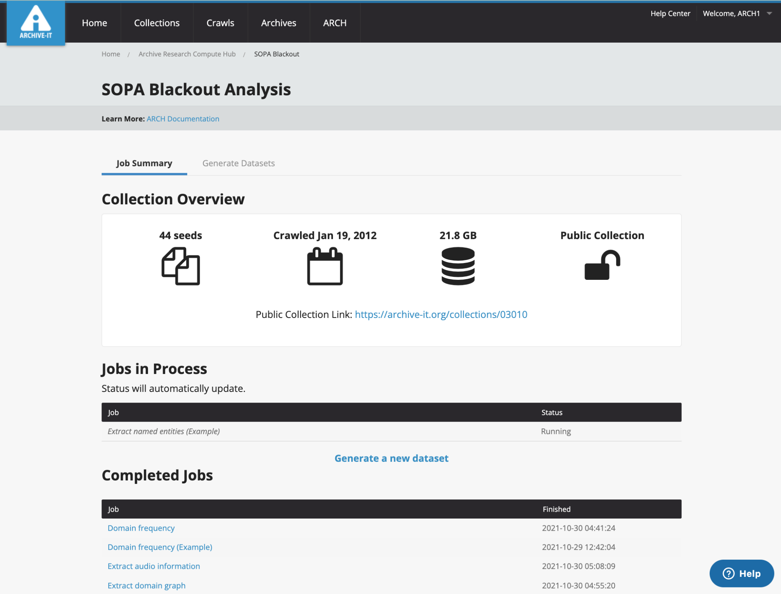This screenshot has width=781, height=594.
Task: Click the Archive Research Compute Hub breadcrumb
Action: pos(187,54)
